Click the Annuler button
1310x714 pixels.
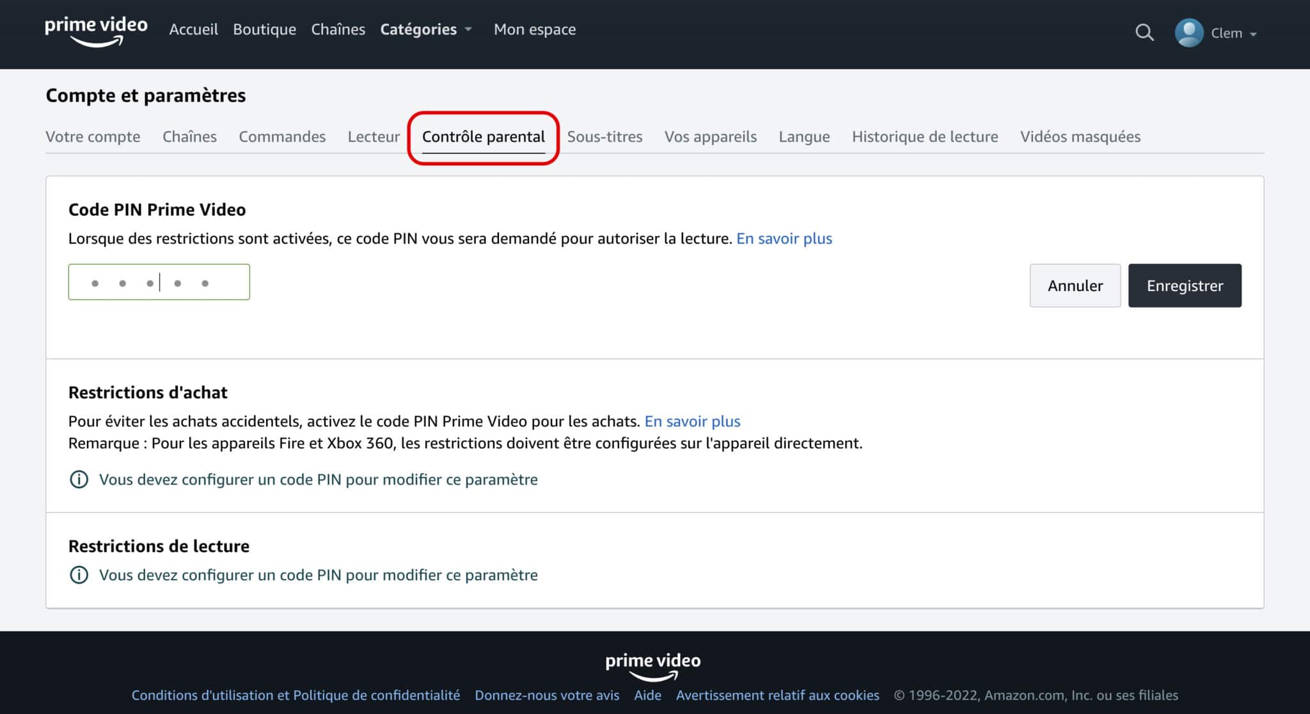1075,285
